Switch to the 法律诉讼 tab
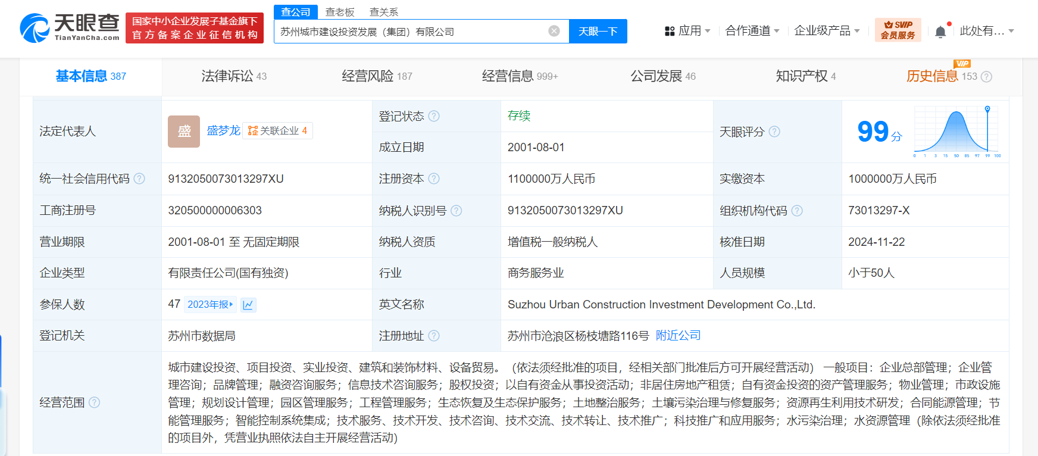 [233, 76]
